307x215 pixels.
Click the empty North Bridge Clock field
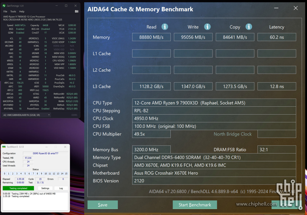tap(277, 134)
